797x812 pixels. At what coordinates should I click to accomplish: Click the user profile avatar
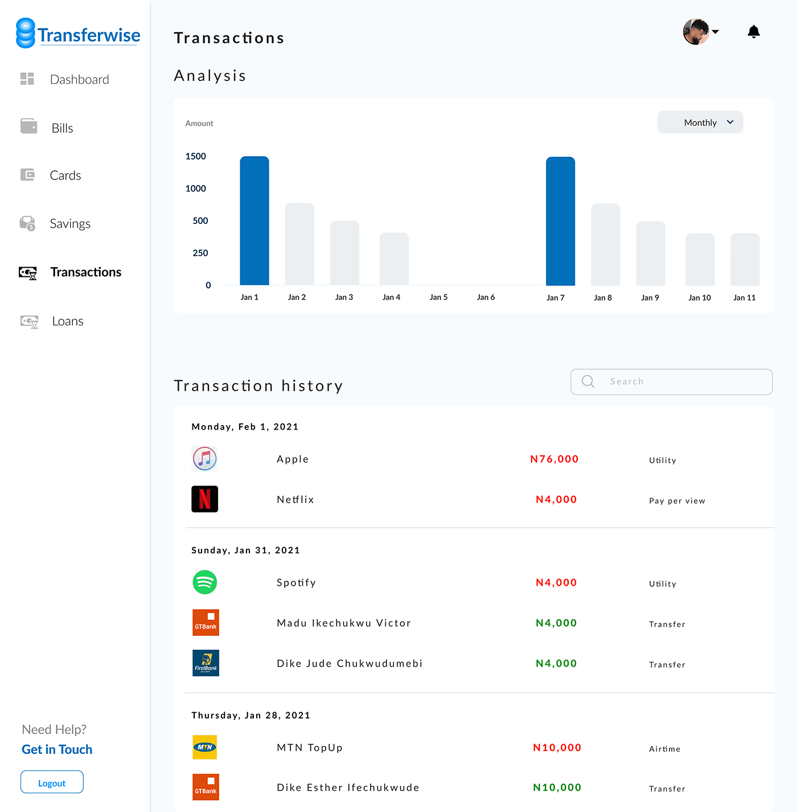point(696,31)
